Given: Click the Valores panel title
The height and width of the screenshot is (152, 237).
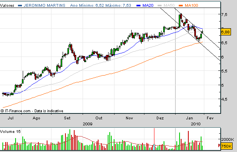Looking at the screenshot, I should [x=7, y=6].
